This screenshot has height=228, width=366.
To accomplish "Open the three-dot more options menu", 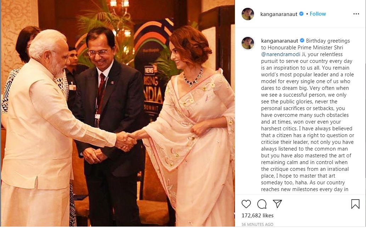I will pyautogui.click(x=356, y=14).
